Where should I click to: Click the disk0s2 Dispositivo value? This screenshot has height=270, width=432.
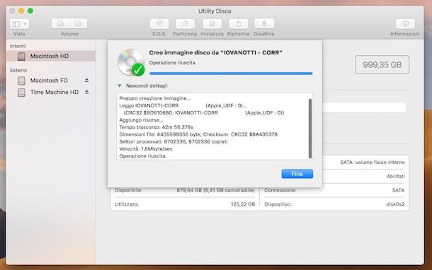tap(395, 204)
